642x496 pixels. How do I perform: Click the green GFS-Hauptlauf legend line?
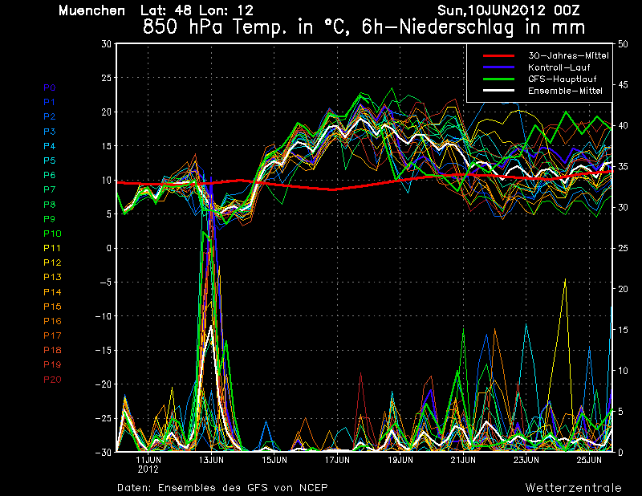pyautogui.click(x=498, y=79)
